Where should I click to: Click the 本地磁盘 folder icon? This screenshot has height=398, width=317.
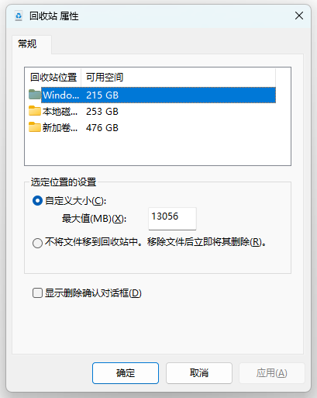[x=35, y=111]
